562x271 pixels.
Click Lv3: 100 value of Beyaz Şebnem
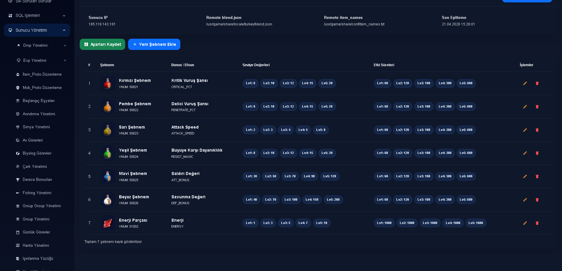tap(291, 200)
